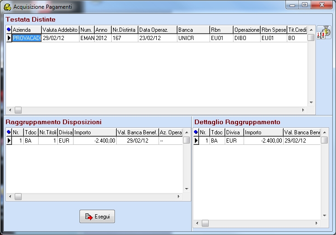Click the Anno column header

(103, 29)
